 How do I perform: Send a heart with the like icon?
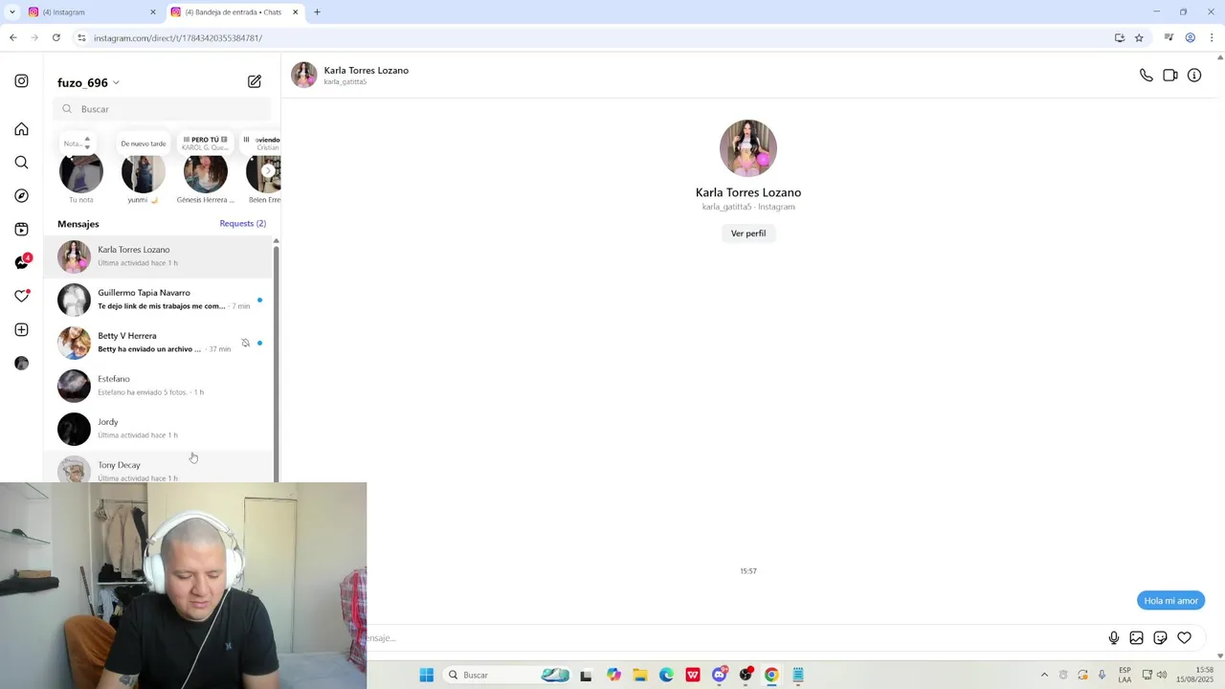1184,638
